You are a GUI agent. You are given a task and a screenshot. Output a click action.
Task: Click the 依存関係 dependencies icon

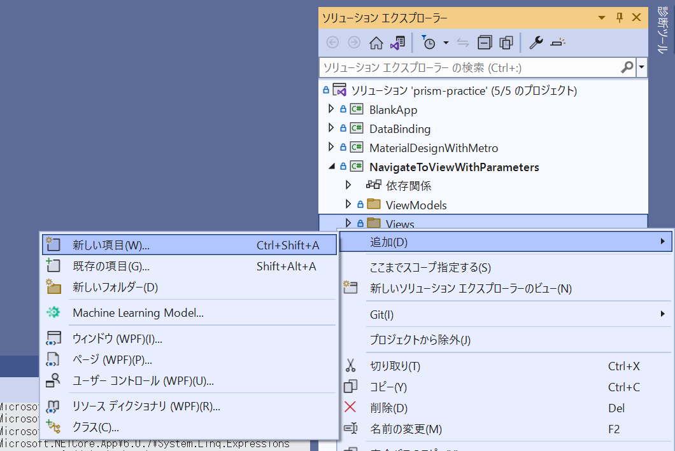pyautogui.click(x=373, y=185)
